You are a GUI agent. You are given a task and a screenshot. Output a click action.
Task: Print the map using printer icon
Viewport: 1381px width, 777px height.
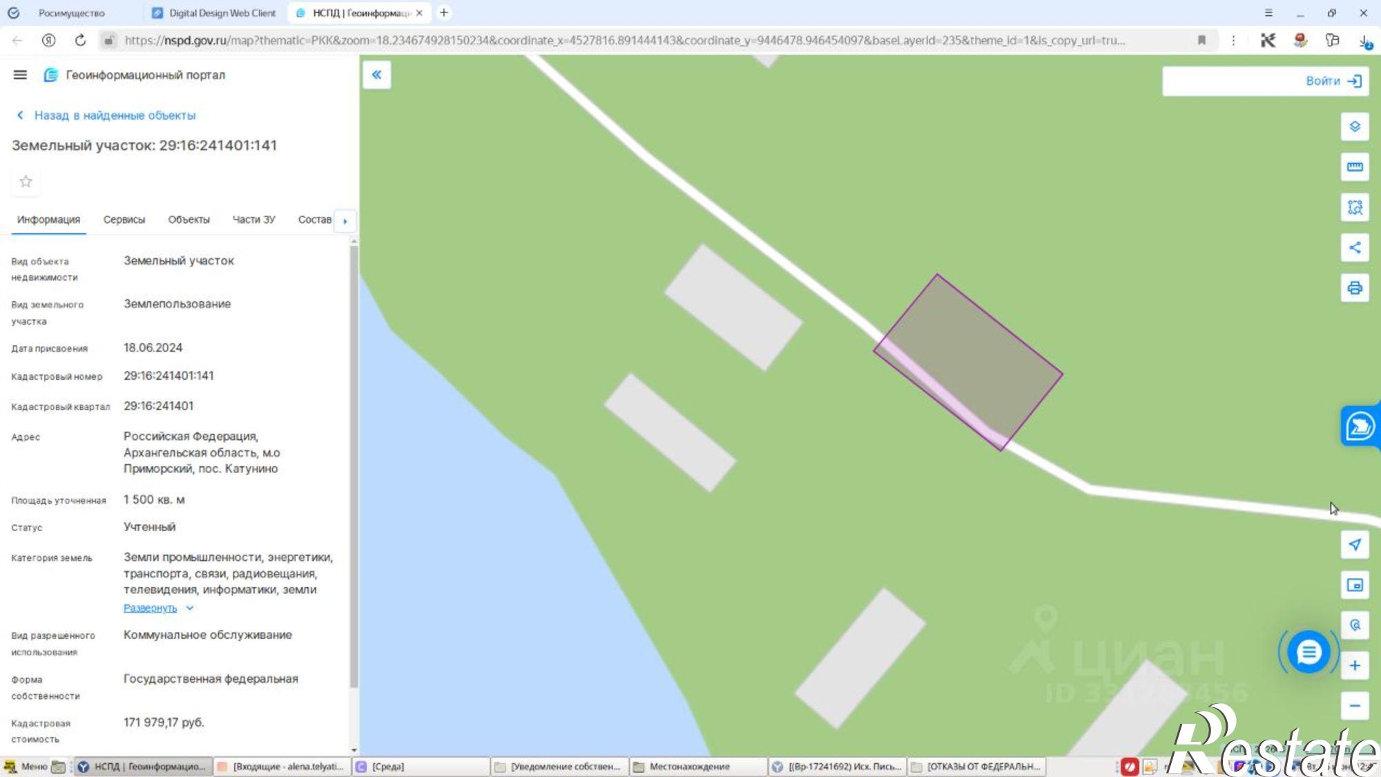(x=1355, y=288)
